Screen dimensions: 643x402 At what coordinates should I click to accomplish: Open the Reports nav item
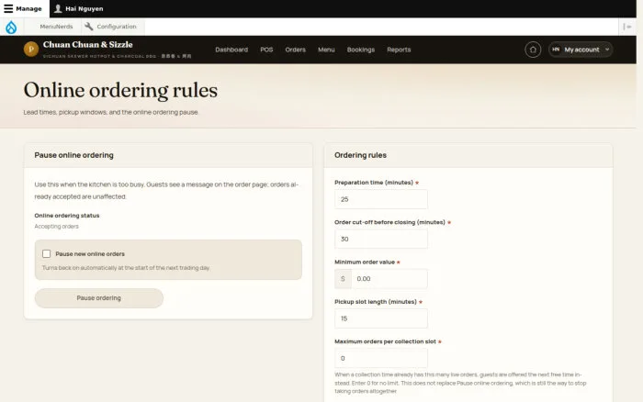pos(399,50)
